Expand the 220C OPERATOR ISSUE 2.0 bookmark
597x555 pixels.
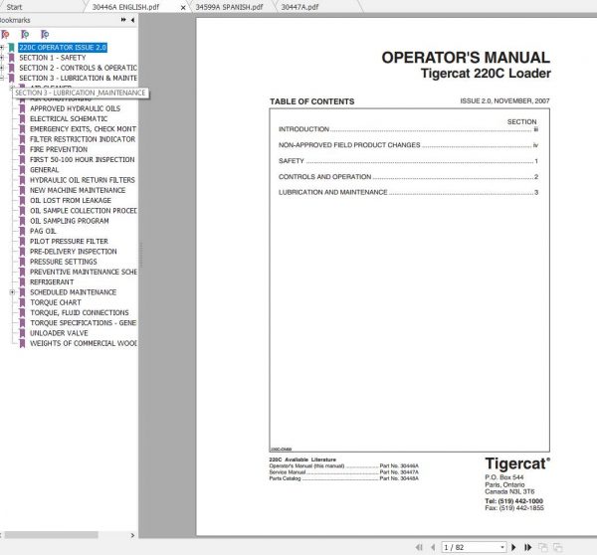[2, 47]
